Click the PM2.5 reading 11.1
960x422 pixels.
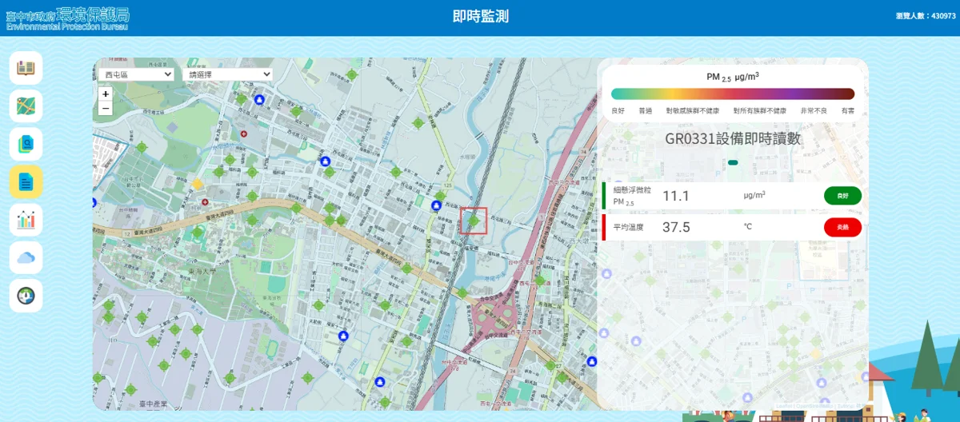pos(676,196)
